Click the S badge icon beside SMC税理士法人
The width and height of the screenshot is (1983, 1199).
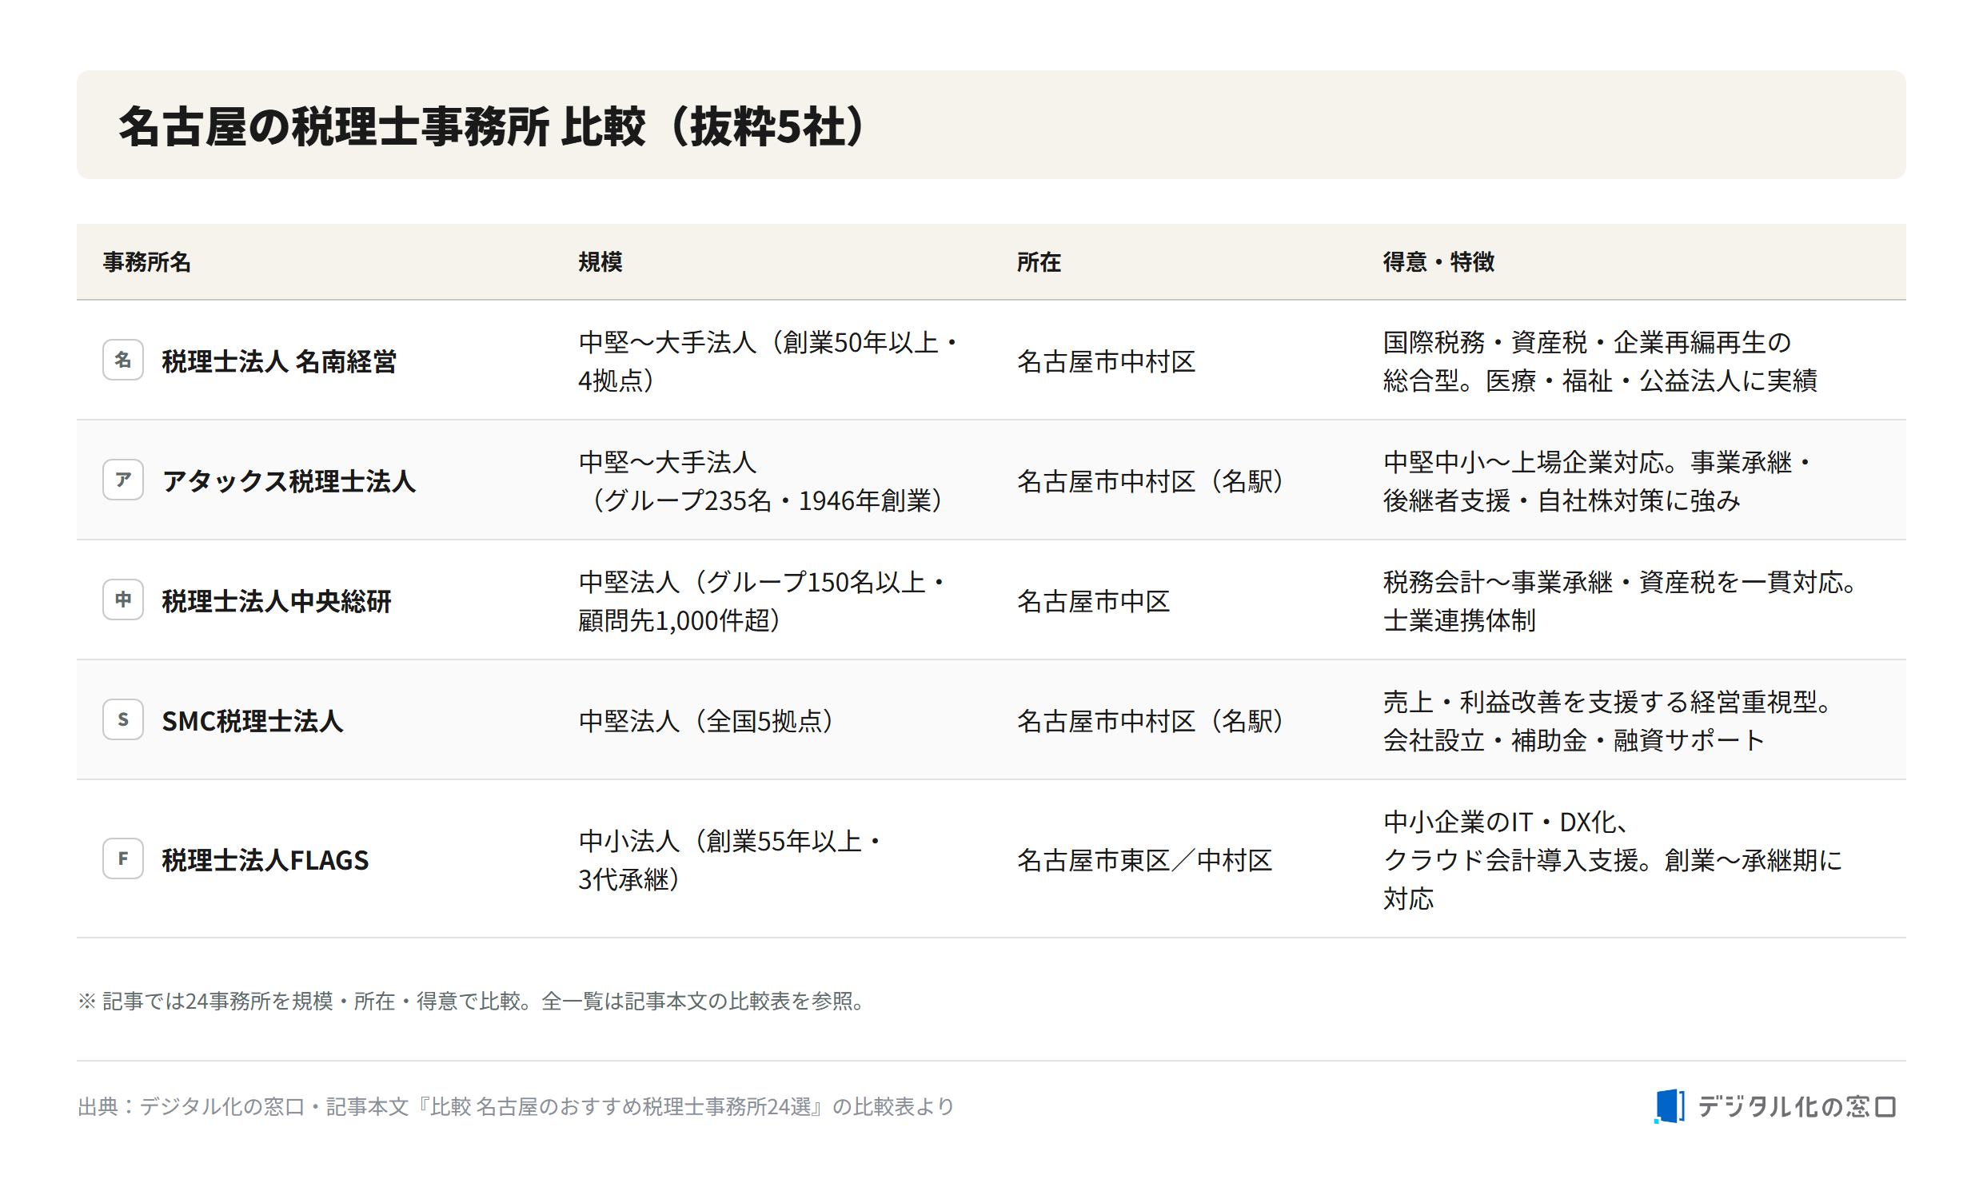tap(123, 720)
